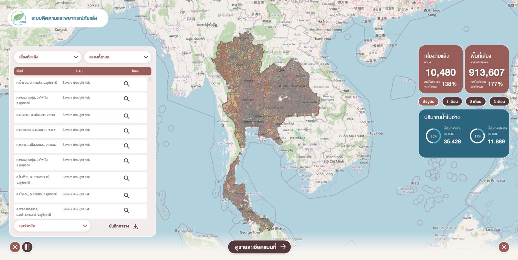This screenshot has height=260, width=518.
Task: Click the 35,428 reservoir water value
Action: 452,141
